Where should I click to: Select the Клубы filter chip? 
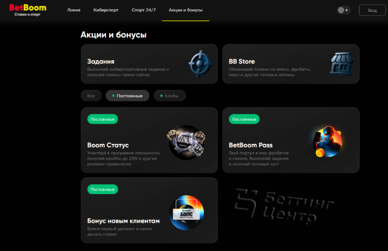click(169, 96)
